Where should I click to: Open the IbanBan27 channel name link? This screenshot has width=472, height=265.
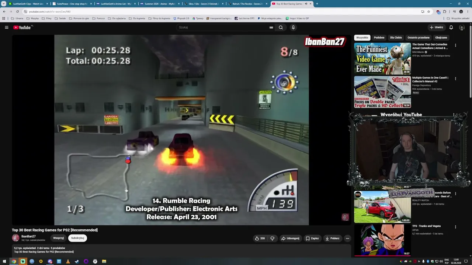click(x=28, y=236)
